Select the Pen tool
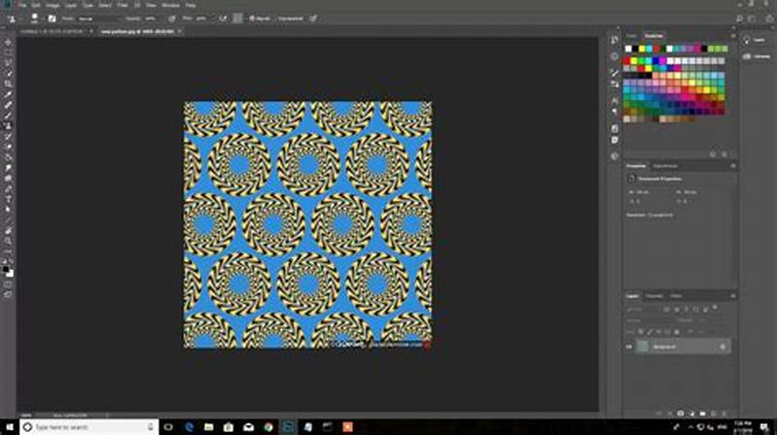The image size is (778, 435). pos(8,188)
